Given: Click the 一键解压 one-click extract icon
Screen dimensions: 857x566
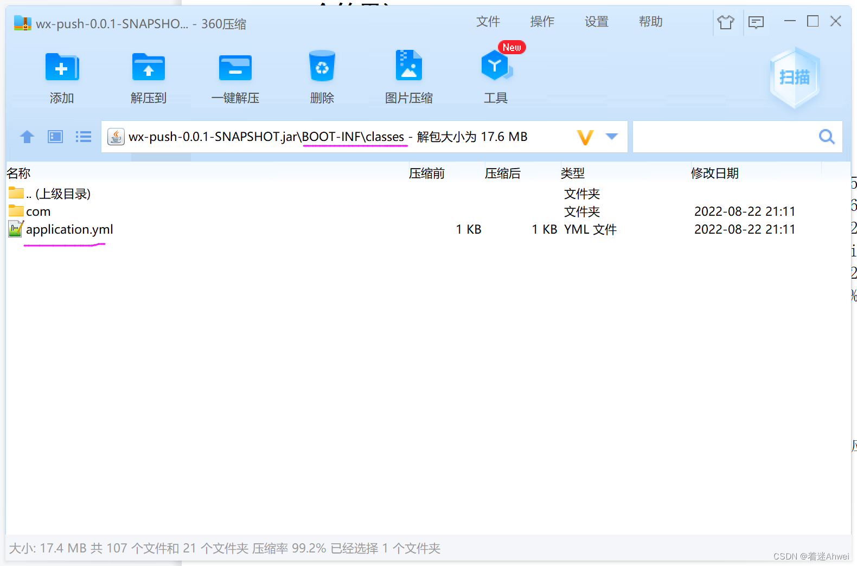Looking at the screenshot, I should point(235,68).
